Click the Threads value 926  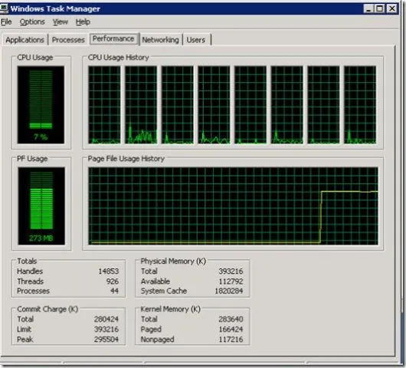(x=113, y=281)
